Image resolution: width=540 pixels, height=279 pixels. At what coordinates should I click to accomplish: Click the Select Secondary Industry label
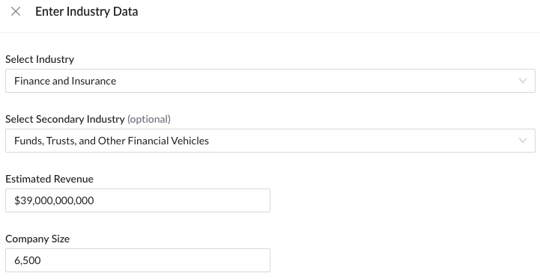65,119
